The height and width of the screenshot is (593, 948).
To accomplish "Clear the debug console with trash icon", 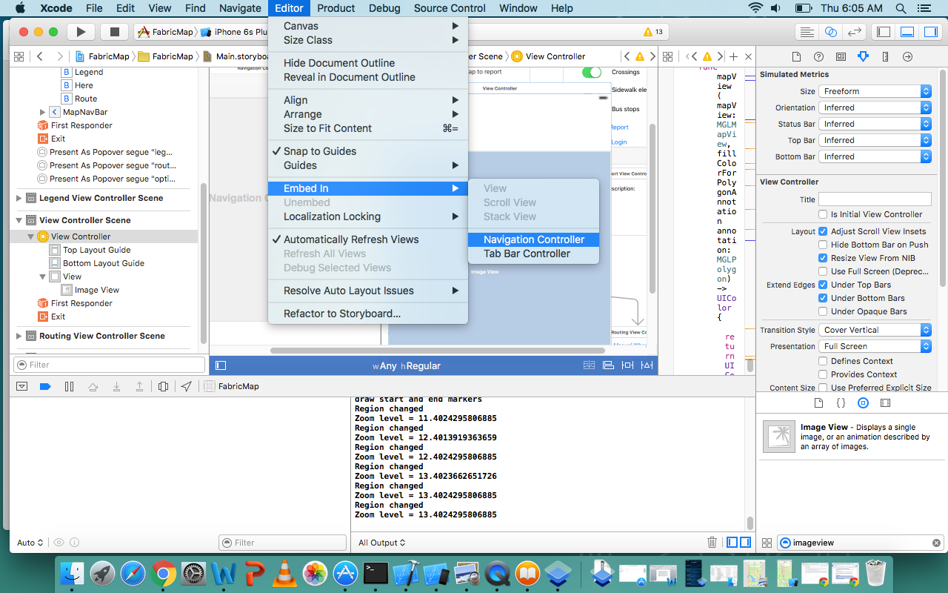I will click(712, 543).
